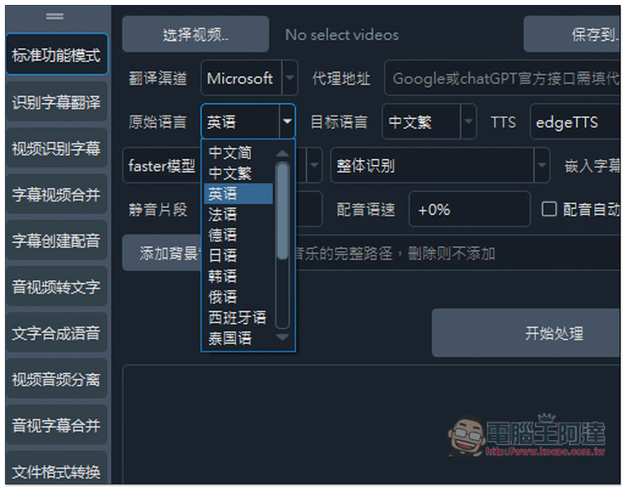
Task: Collapse the 原始语言 dropdown arrow
Action: pos(287,121)
